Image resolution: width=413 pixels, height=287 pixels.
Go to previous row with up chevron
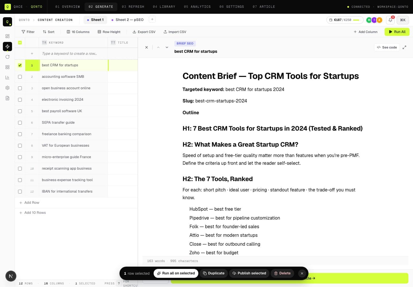pos(158,47)
